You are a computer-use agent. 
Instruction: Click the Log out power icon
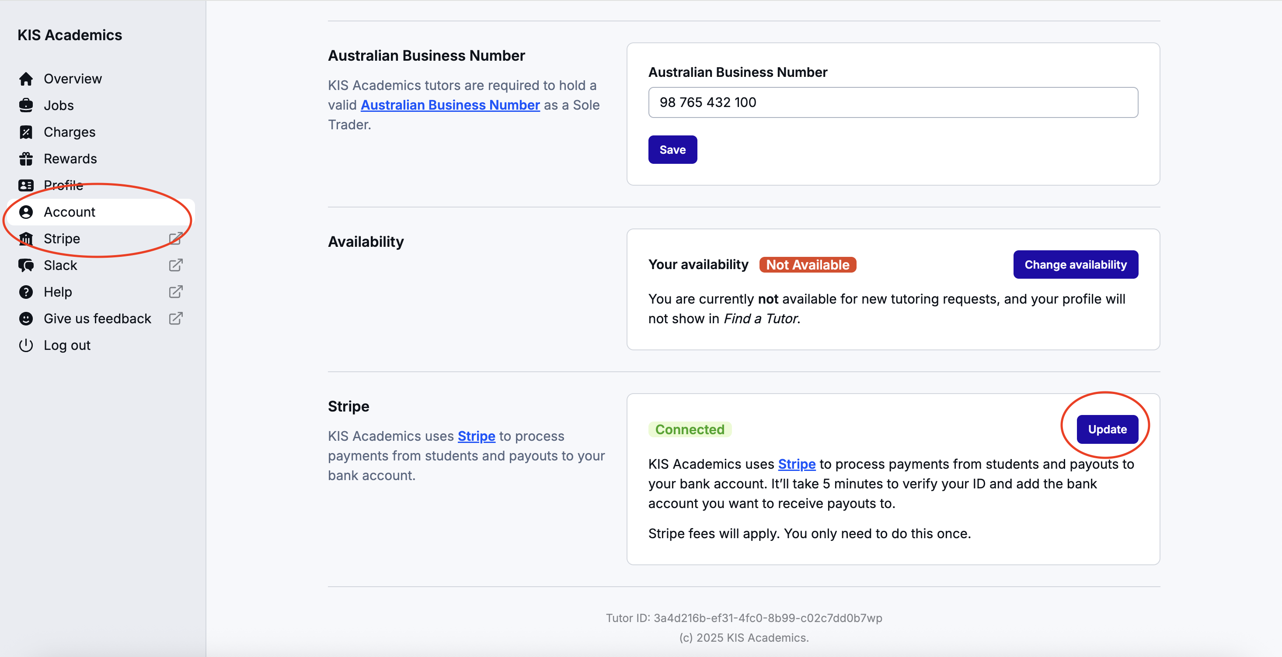pyautogui.click(x=26, y=345)
